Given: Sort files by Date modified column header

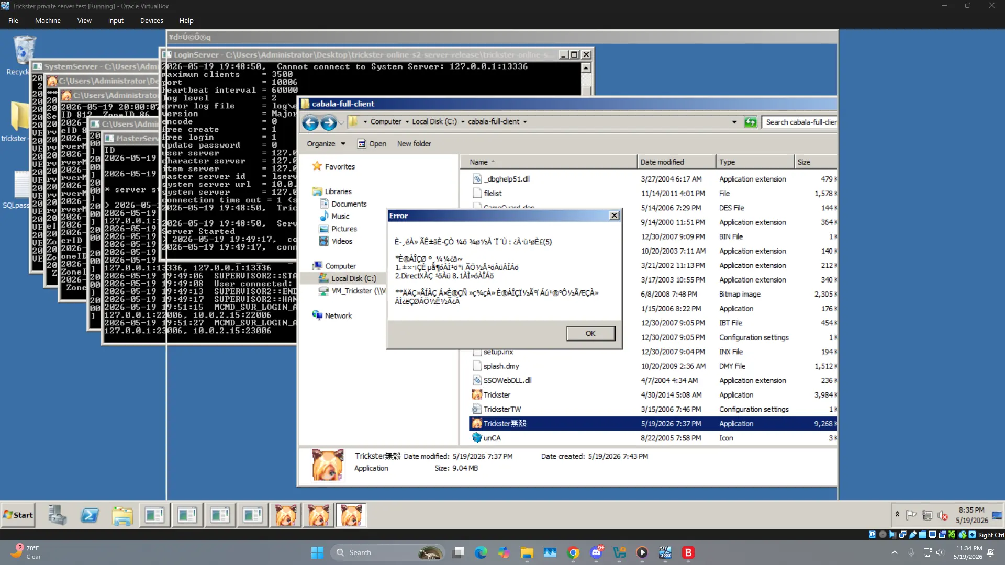Looking at the screenshot, I should point(676,162).
